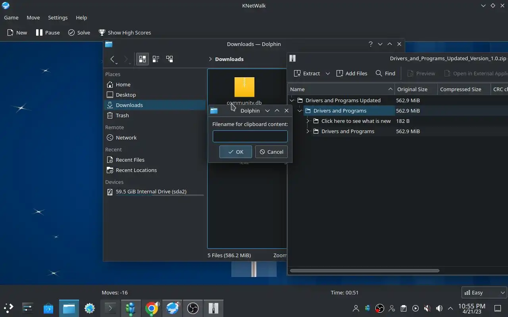Click the Downloads breadcrumb in Dolphin
This screenshot has height=317, width=508.
click(x=229, y=59)
